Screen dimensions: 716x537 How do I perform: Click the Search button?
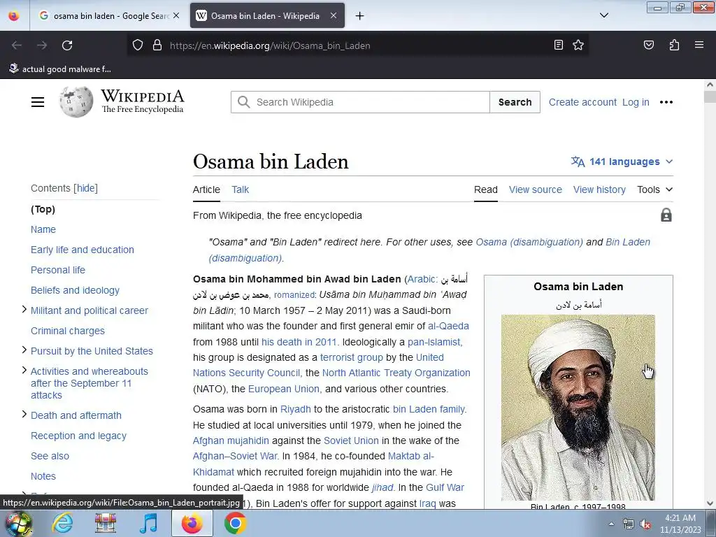pyautogui.click(x=515, y=102)
